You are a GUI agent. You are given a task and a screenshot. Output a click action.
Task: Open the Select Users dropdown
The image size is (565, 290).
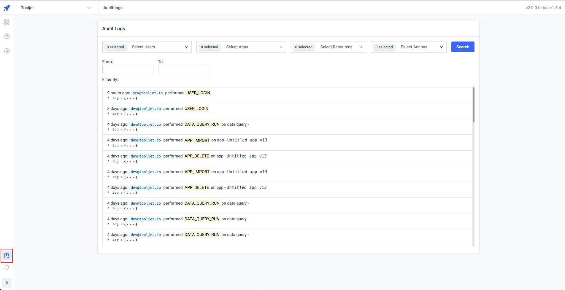point(147,47)
